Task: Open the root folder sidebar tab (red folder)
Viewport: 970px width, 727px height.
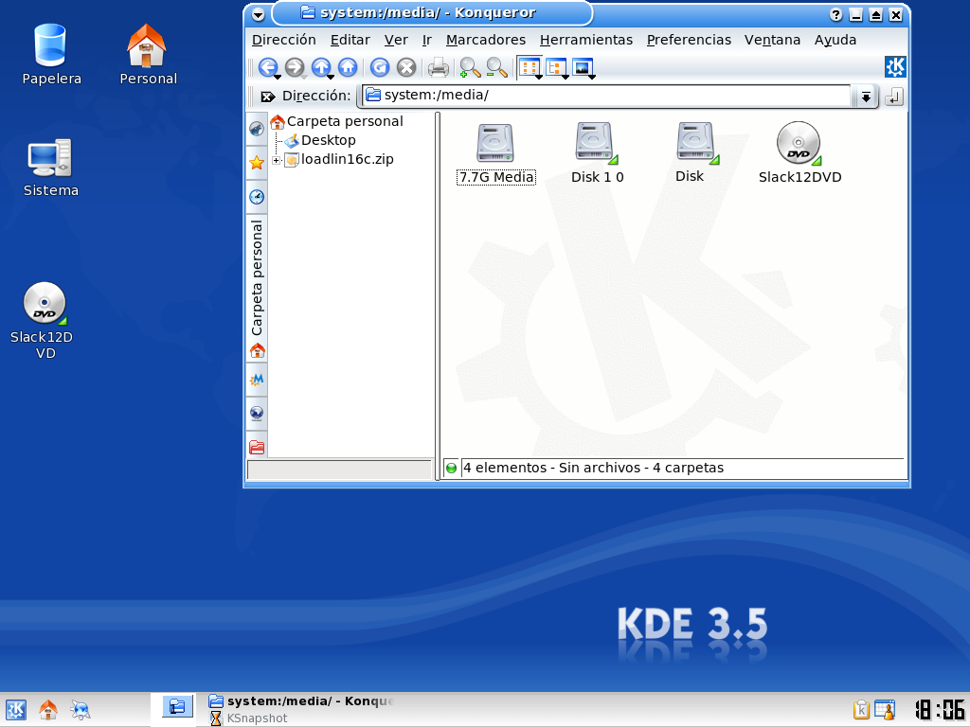Action: pos(257,447)
